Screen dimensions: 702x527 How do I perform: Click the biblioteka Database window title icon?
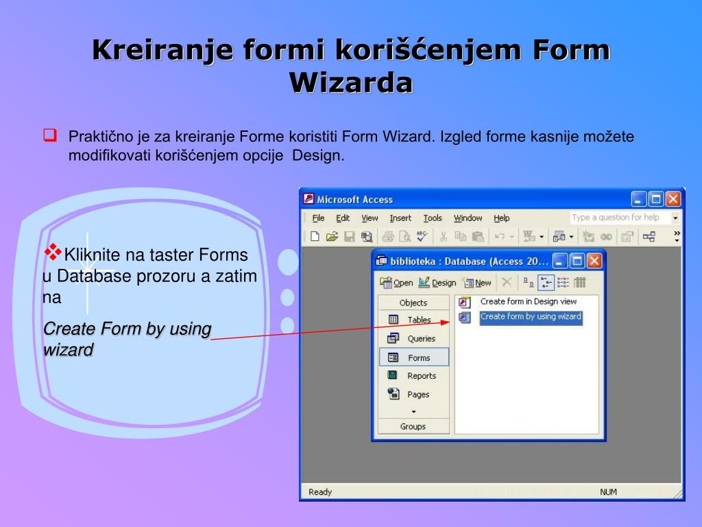click(381, 260)
